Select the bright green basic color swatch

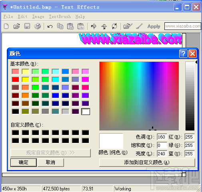(x=36, y=87)
